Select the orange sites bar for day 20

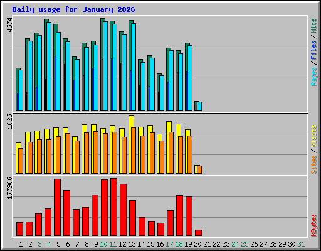(x=199, y=170)
